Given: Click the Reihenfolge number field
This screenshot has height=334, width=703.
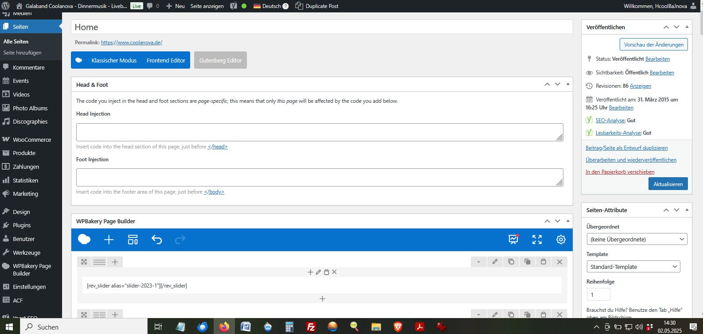Looking at the screenshot, I should [x=598, y=295].
